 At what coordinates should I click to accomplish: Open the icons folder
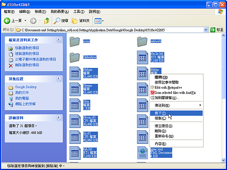[75, 41]
